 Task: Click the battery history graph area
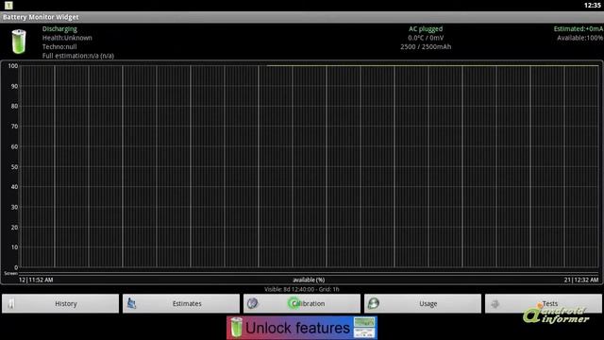pyautogui.click(x=310, y=166)
